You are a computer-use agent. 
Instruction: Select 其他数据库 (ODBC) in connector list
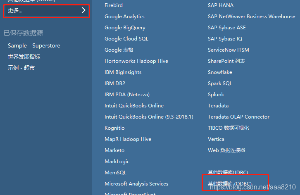pos(230,183)
